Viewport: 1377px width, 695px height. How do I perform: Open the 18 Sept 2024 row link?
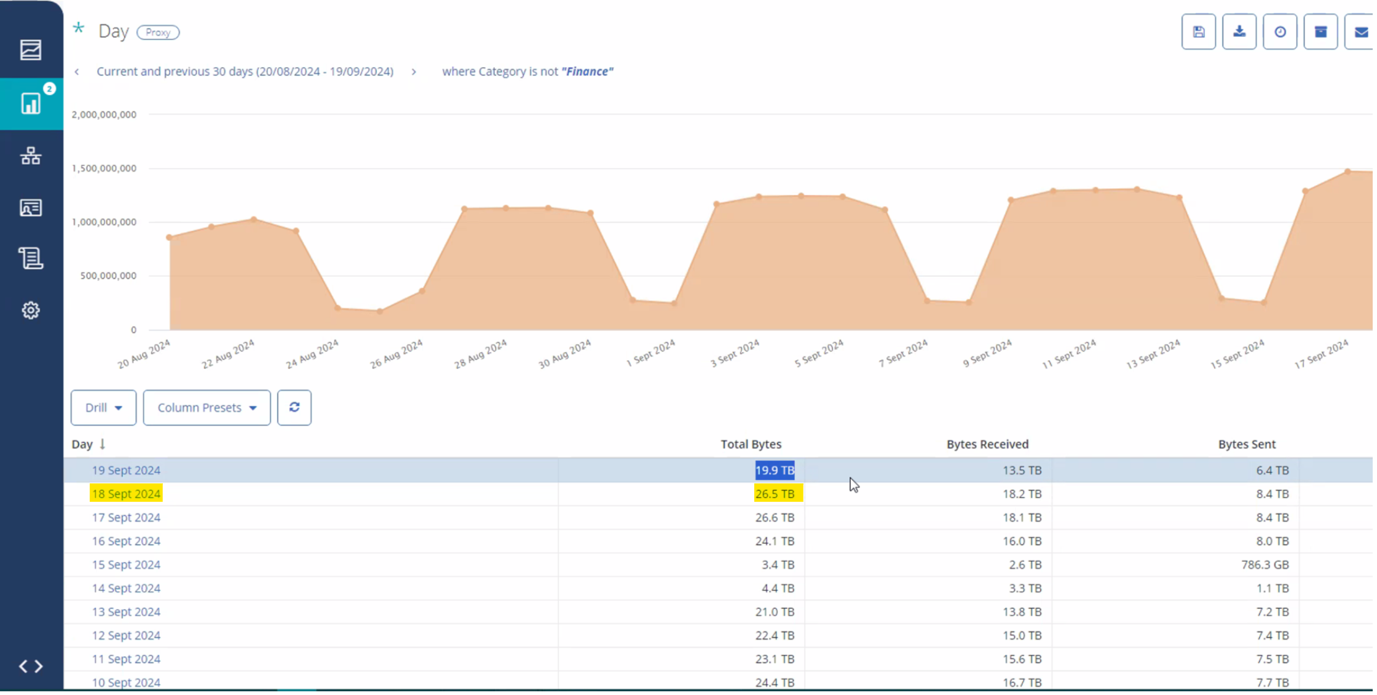click(126, 495)
